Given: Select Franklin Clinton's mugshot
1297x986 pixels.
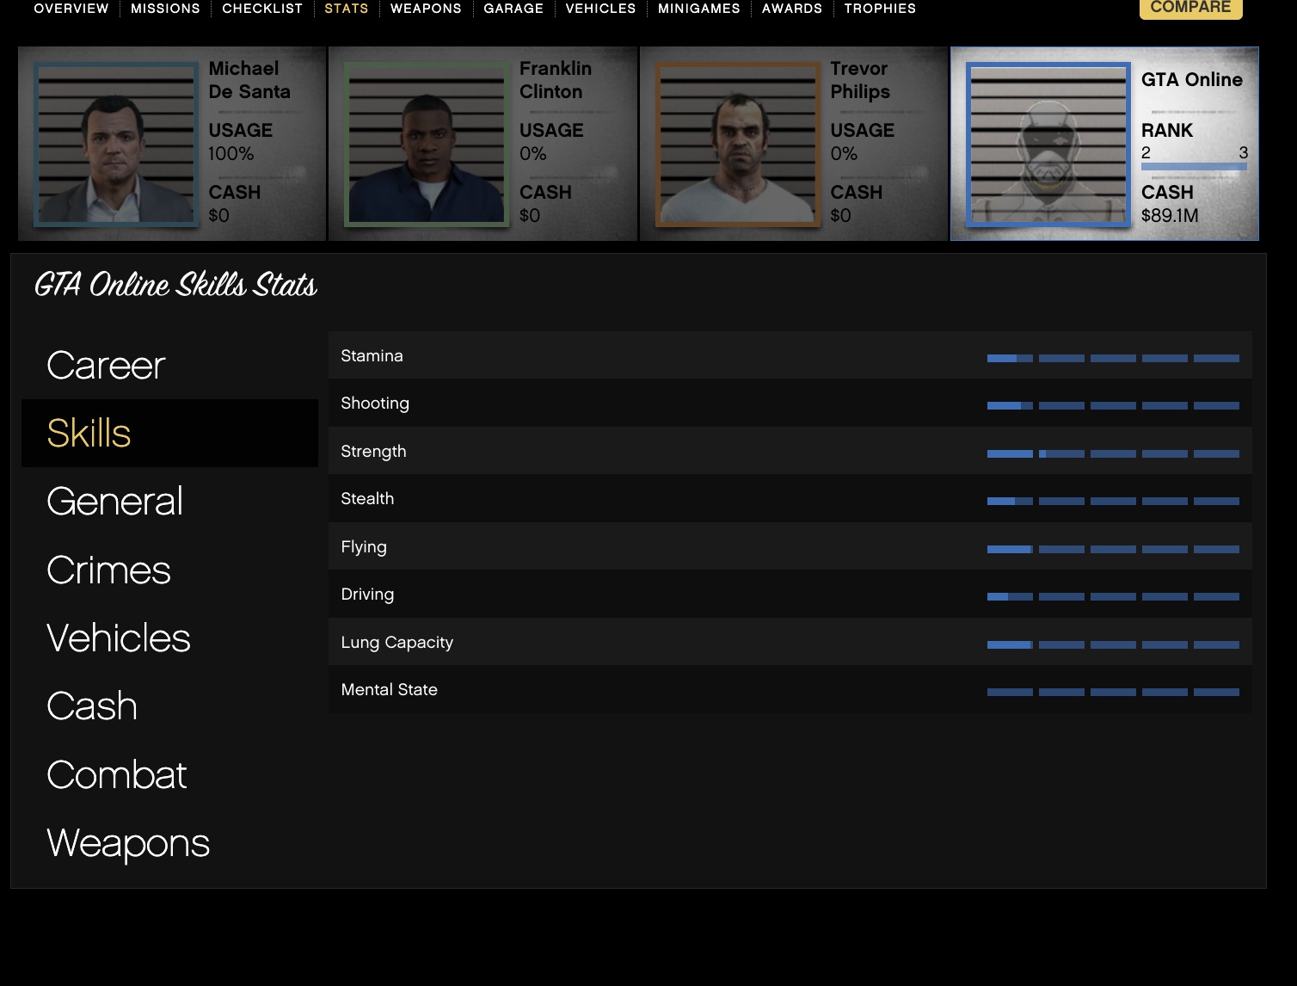Looking at the screenshot, I should pyautogui.click(x=427, y=144).
